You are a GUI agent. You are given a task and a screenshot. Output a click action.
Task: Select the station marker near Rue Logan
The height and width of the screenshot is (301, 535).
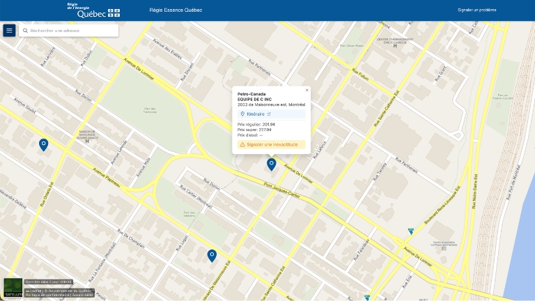pyautogui.click(x=212, y=256)
